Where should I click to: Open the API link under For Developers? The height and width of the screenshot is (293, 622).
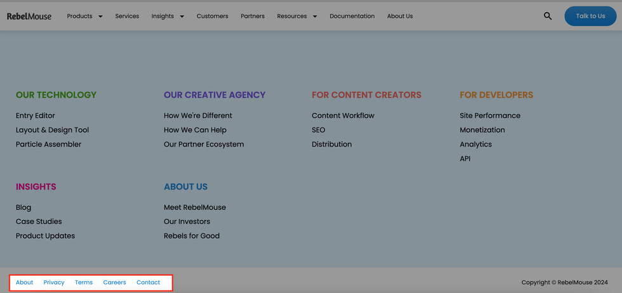[465, 159]
